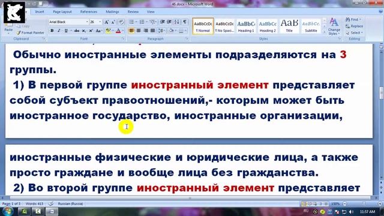Select Align Text Left
Screen dimensions: 384x216
[x=131, y=31]
